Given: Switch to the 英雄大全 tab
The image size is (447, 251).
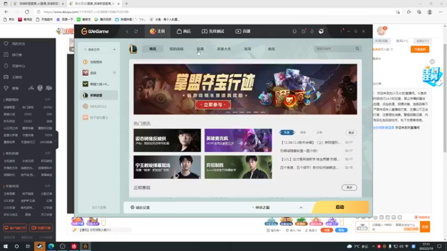Looking at the screenshot, I should click(x=224, y=49).
